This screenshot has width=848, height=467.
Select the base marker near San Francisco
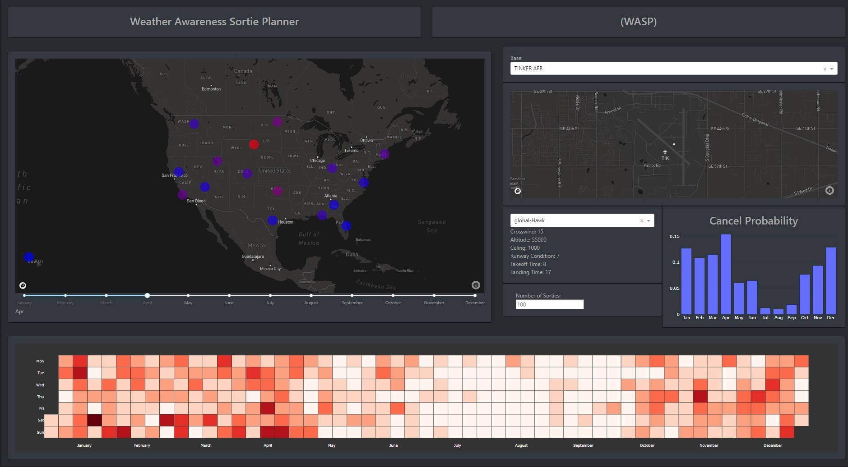[x=179, y=172]
